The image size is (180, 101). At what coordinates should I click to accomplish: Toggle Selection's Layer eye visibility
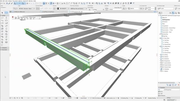click(x=22, y=19)
